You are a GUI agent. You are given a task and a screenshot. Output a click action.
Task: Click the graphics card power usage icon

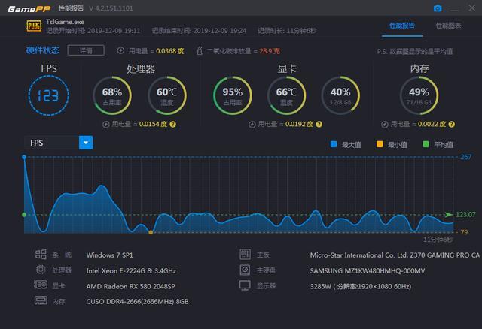(x=252, y=125)
